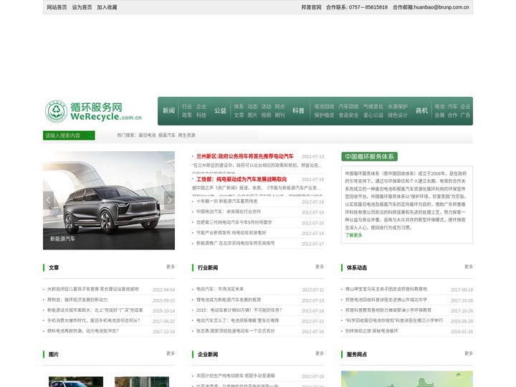
Task: Click hot search term 废旧电池
Action: point(147,135)
